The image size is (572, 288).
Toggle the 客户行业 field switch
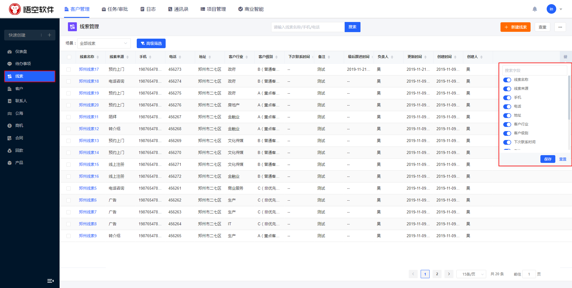(x=507, y=125)
